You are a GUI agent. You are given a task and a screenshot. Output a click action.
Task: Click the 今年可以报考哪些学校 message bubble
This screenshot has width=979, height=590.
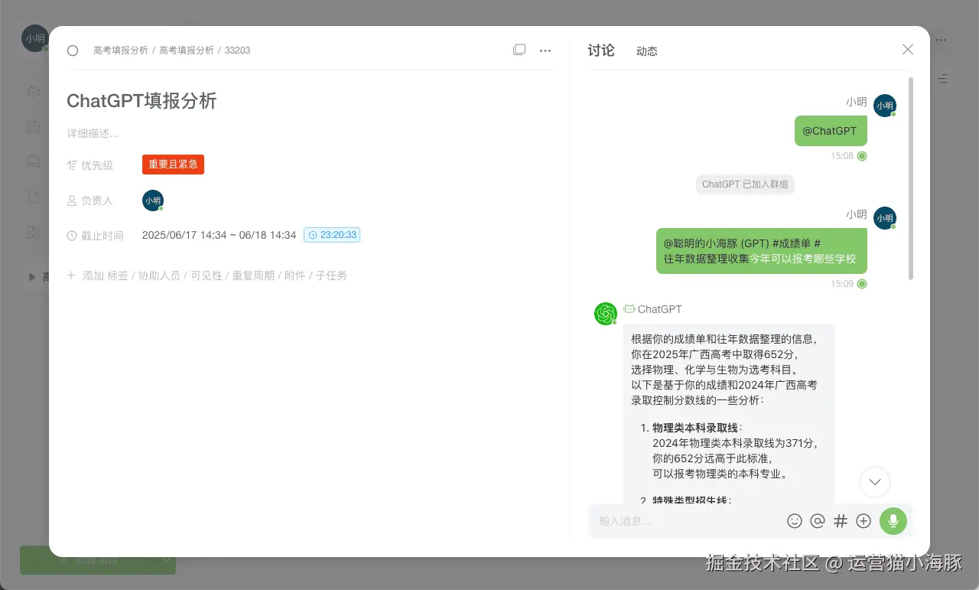click(762, 251)
